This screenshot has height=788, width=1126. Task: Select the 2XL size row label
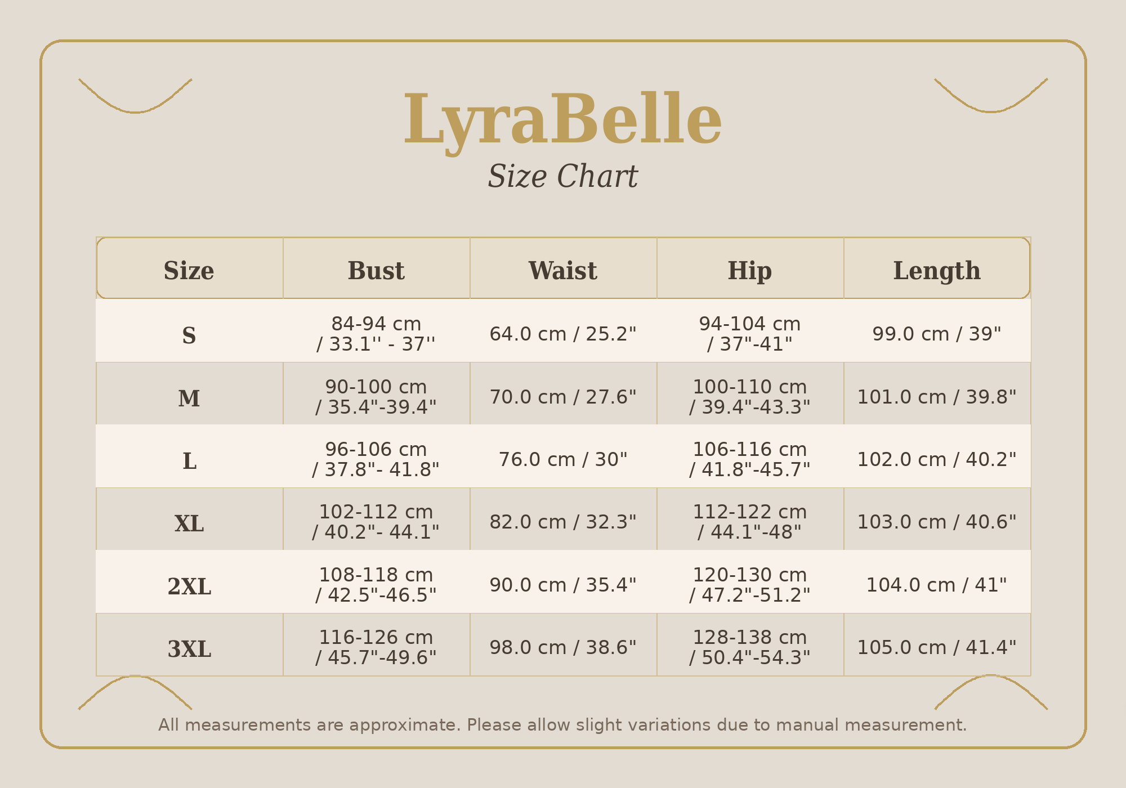pyautogui.click(x=189, y=586)
